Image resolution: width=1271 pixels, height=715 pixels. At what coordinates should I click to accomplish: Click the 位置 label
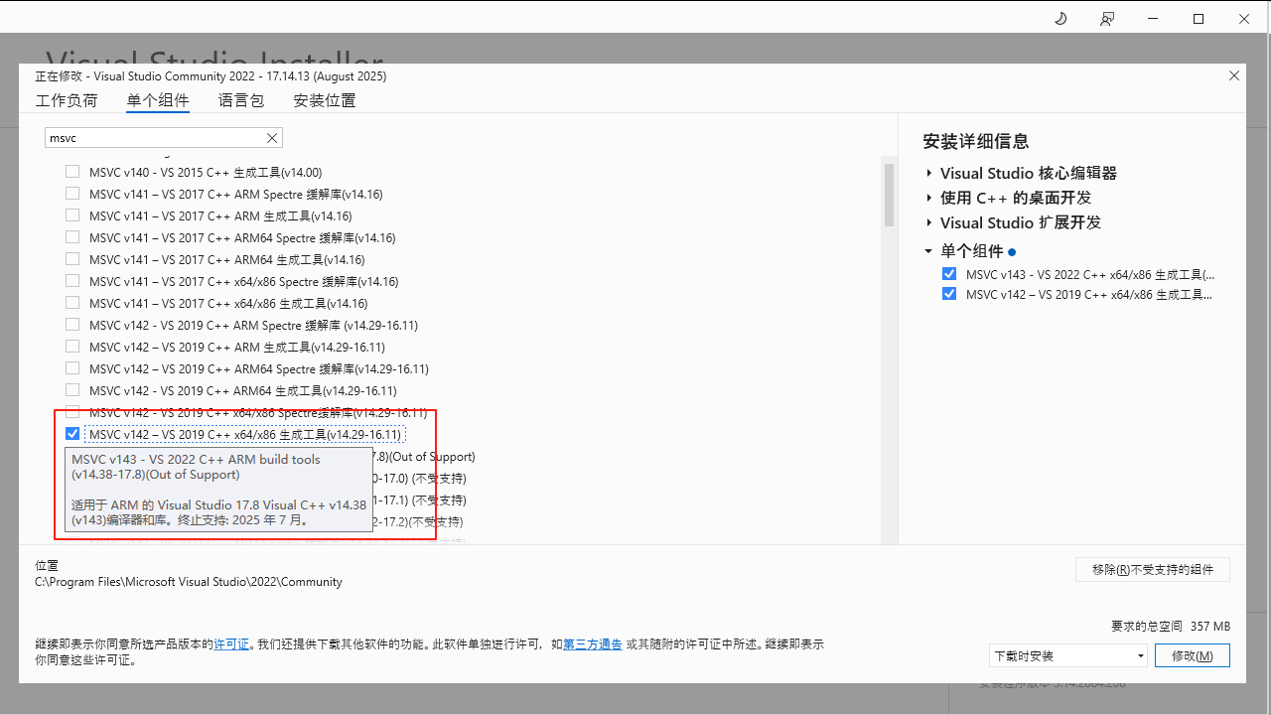47,565
